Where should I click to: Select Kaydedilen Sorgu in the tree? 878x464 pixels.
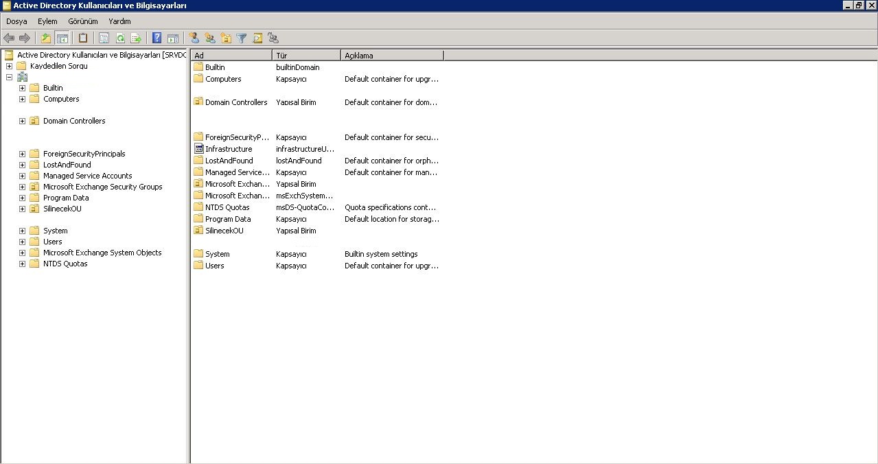click(x=58, y=66)
